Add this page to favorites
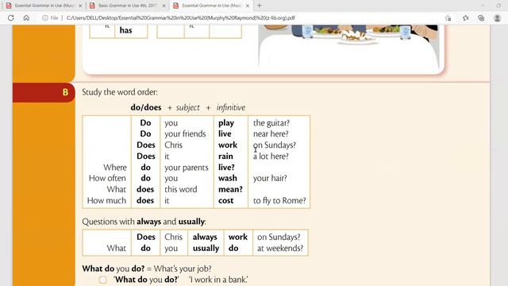 [x=448, y=18]
